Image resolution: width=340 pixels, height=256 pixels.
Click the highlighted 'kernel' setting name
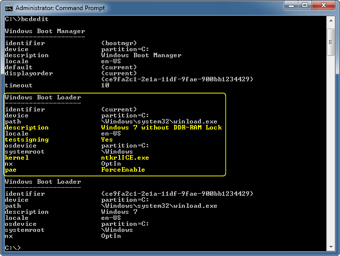click(17, 158)
